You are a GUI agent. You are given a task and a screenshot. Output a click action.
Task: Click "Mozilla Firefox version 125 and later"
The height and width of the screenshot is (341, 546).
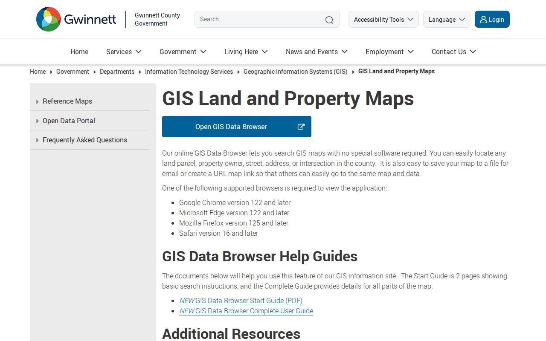click(234, 223)
